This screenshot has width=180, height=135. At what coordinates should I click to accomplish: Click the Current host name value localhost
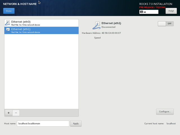(x=171, y=123)
